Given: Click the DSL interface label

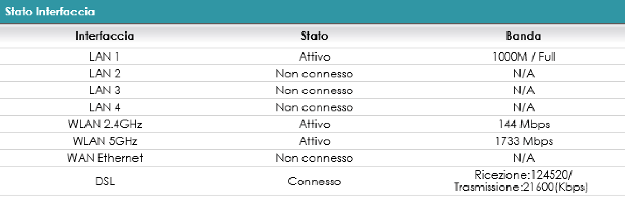Looking at the screenshot, I should 105,182.
